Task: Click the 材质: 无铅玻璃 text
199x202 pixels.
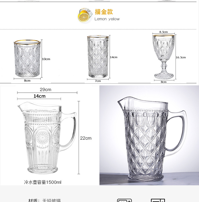Action: [x=45, y=200]
